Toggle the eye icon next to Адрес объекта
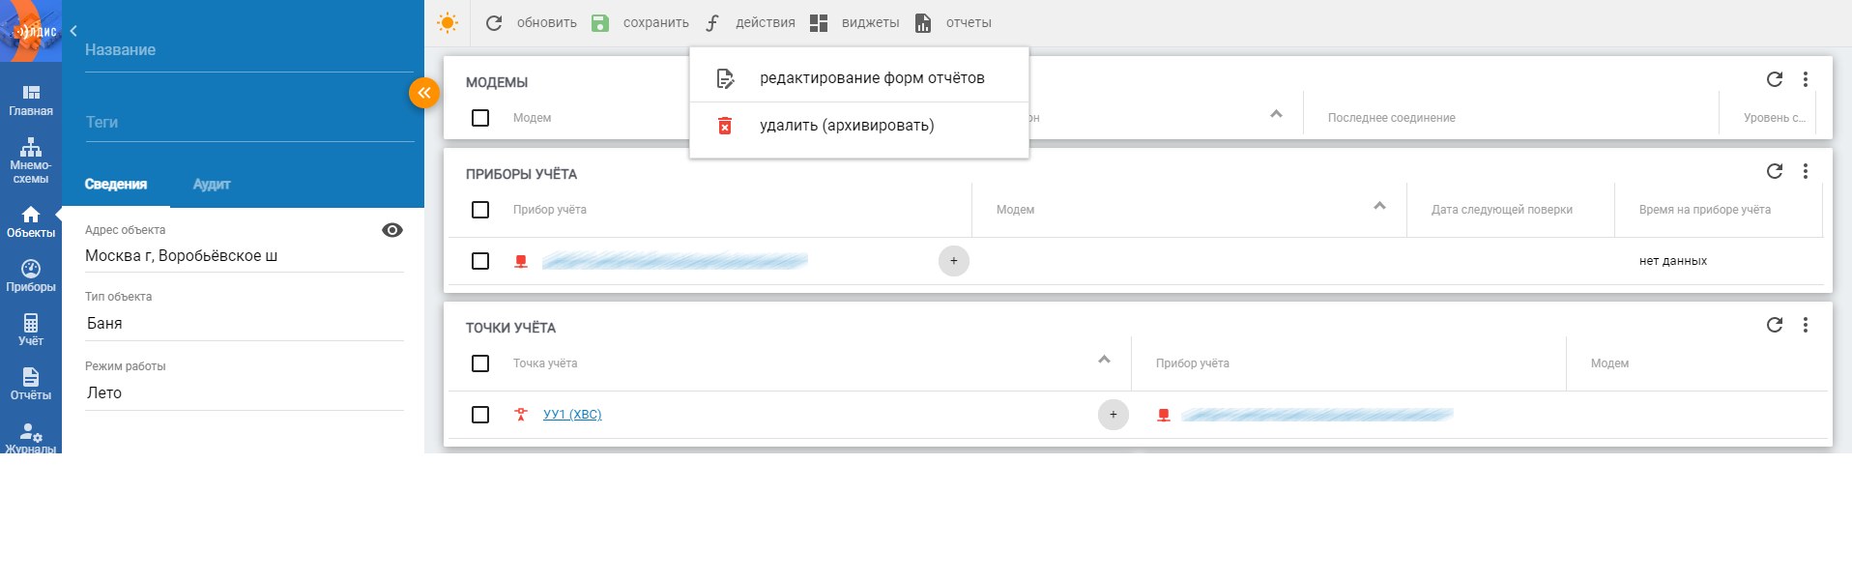 point(392,230)
